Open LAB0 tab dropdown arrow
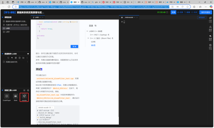 [40, 18]
